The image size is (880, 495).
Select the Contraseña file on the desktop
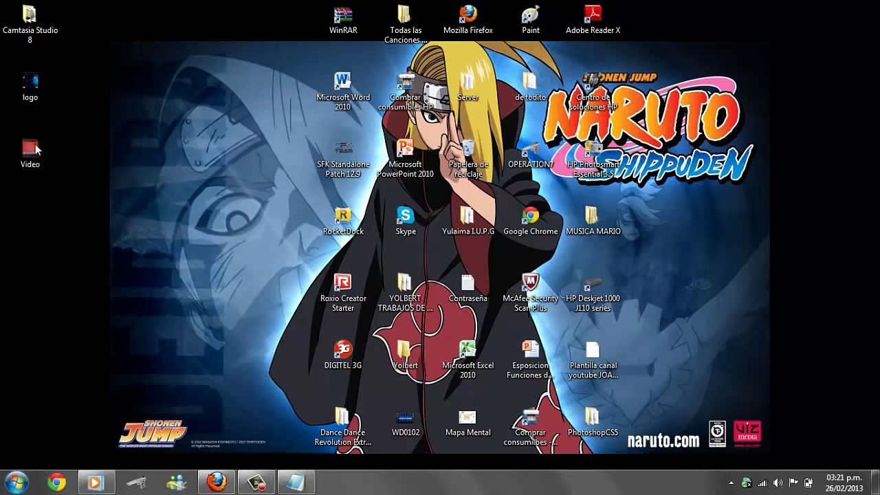click(x=468, y=287)
